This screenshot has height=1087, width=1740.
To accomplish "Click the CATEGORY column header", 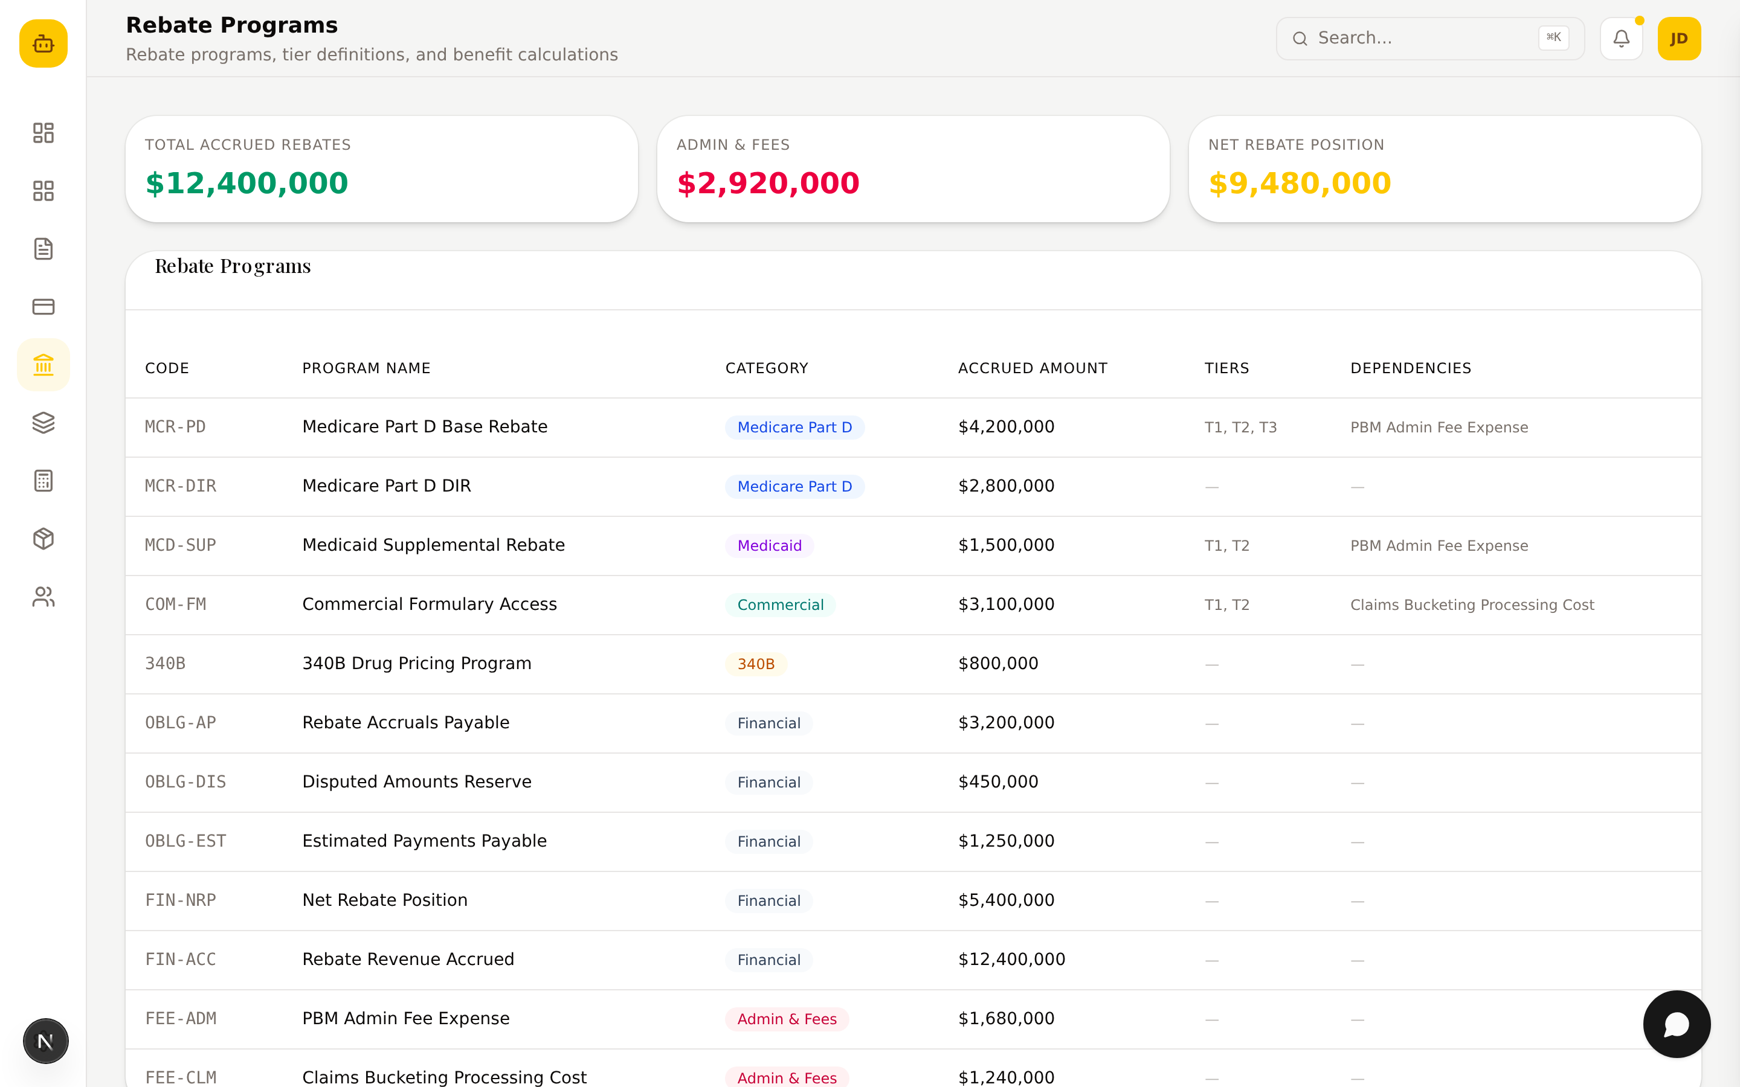I will click(x=767, y=368).
